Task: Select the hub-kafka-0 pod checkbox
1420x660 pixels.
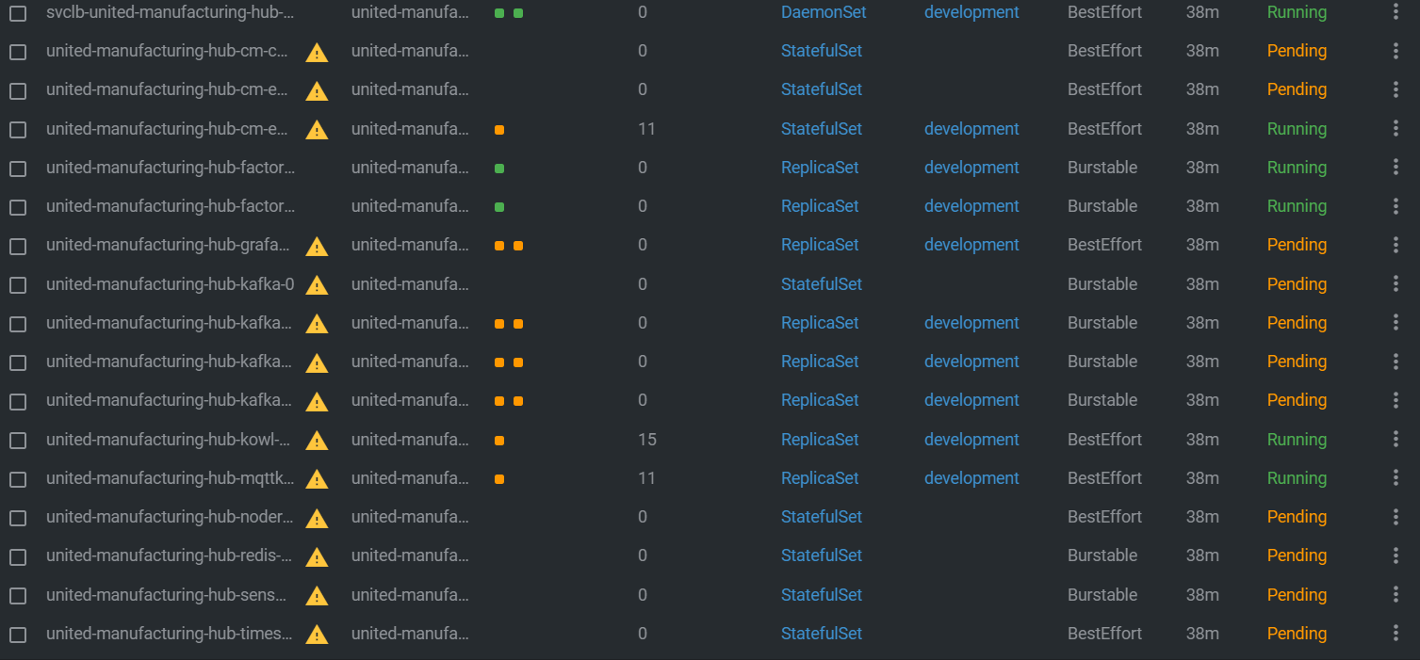Action: pos(18,285)
